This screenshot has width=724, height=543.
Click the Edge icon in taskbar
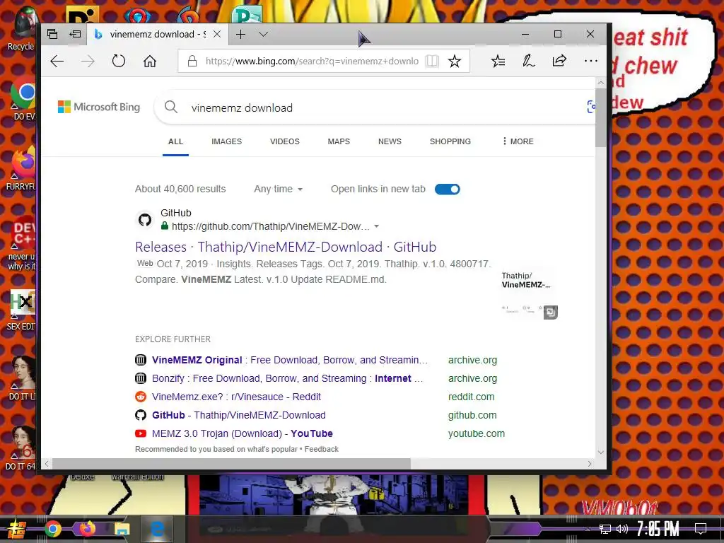pyautogui.click(x=157, y=529)
